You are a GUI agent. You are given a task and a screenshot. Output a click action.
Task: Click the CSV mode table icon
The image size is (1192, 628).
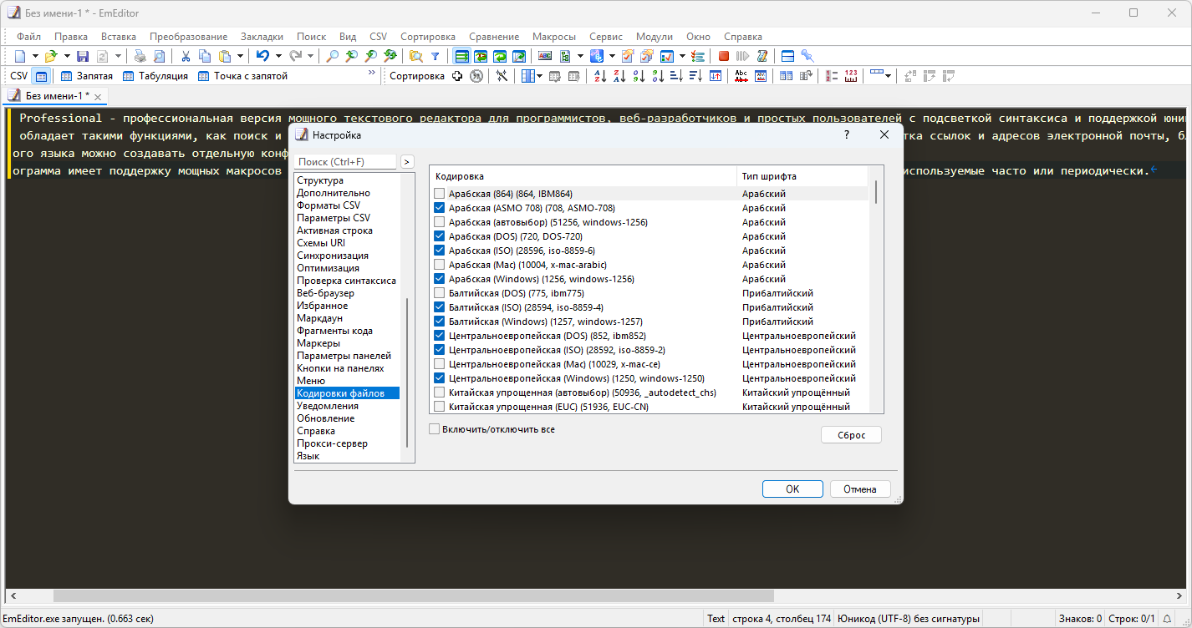(x=42, y=76)
